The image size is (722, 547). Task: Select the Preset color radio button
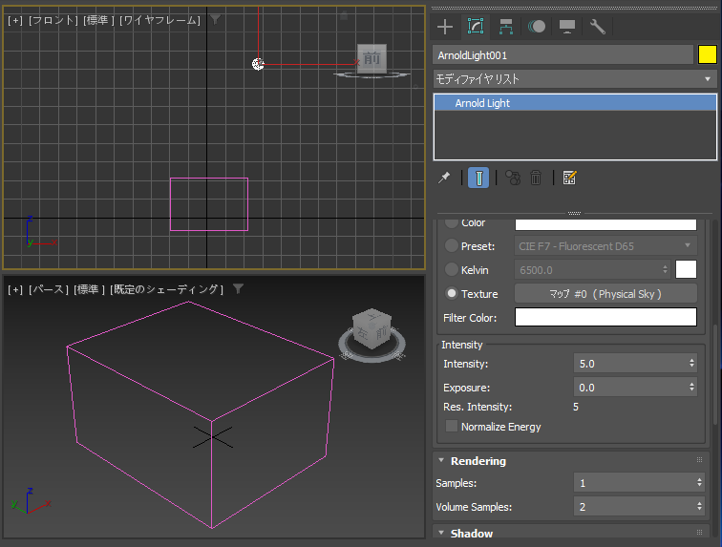(451, 246)
